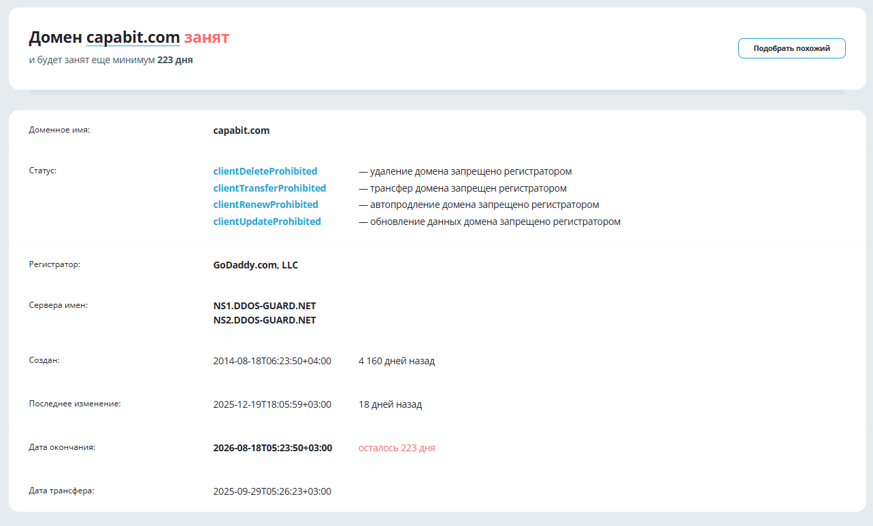The image size is (873, 526).
Task: Open the clientTransferProhibited status link
Action: click(x=269, y=188)
